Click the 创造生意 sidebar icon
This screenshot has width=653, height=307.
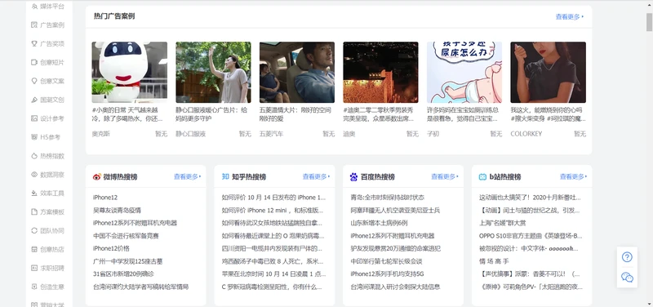34,287
